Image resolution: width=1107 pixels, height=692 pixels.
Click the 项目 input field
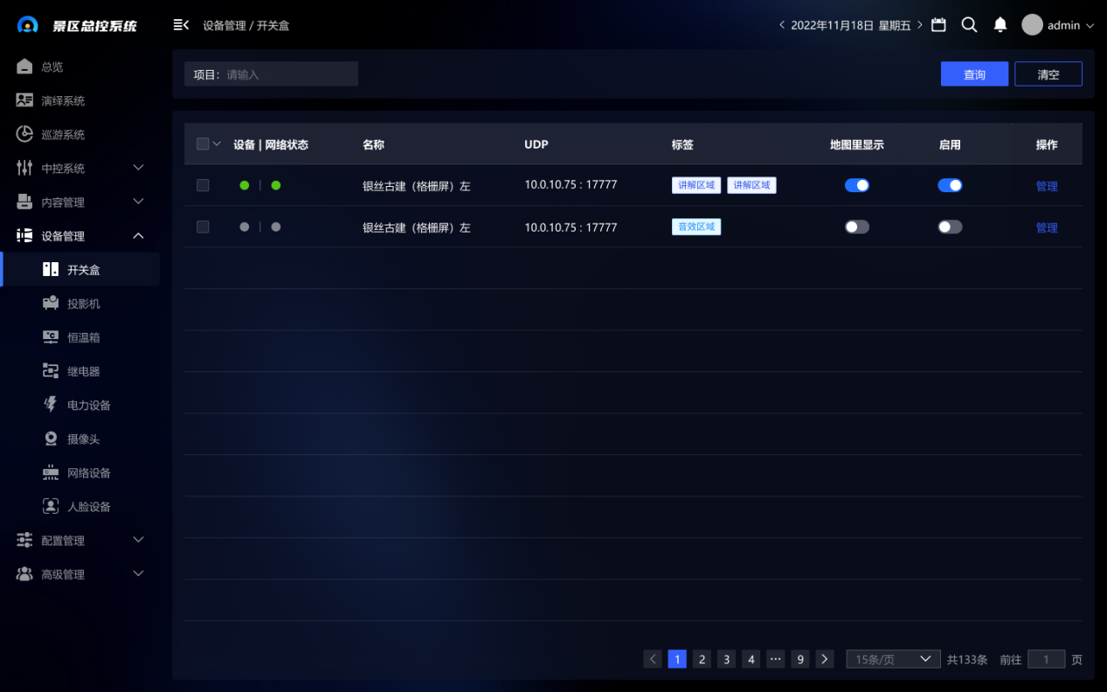288,74
